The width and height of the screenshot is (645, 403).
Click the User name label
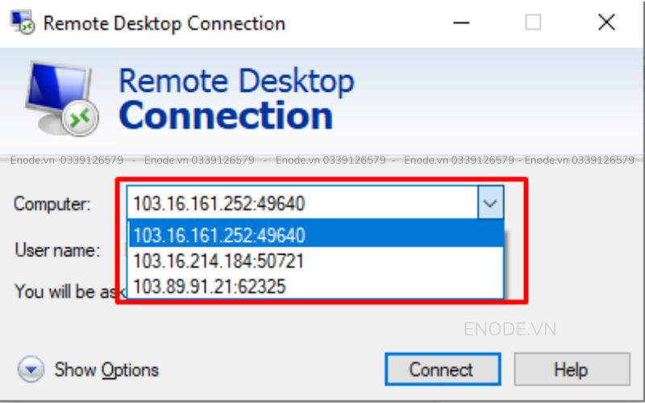pyautogui.click(x=56, y=250)
